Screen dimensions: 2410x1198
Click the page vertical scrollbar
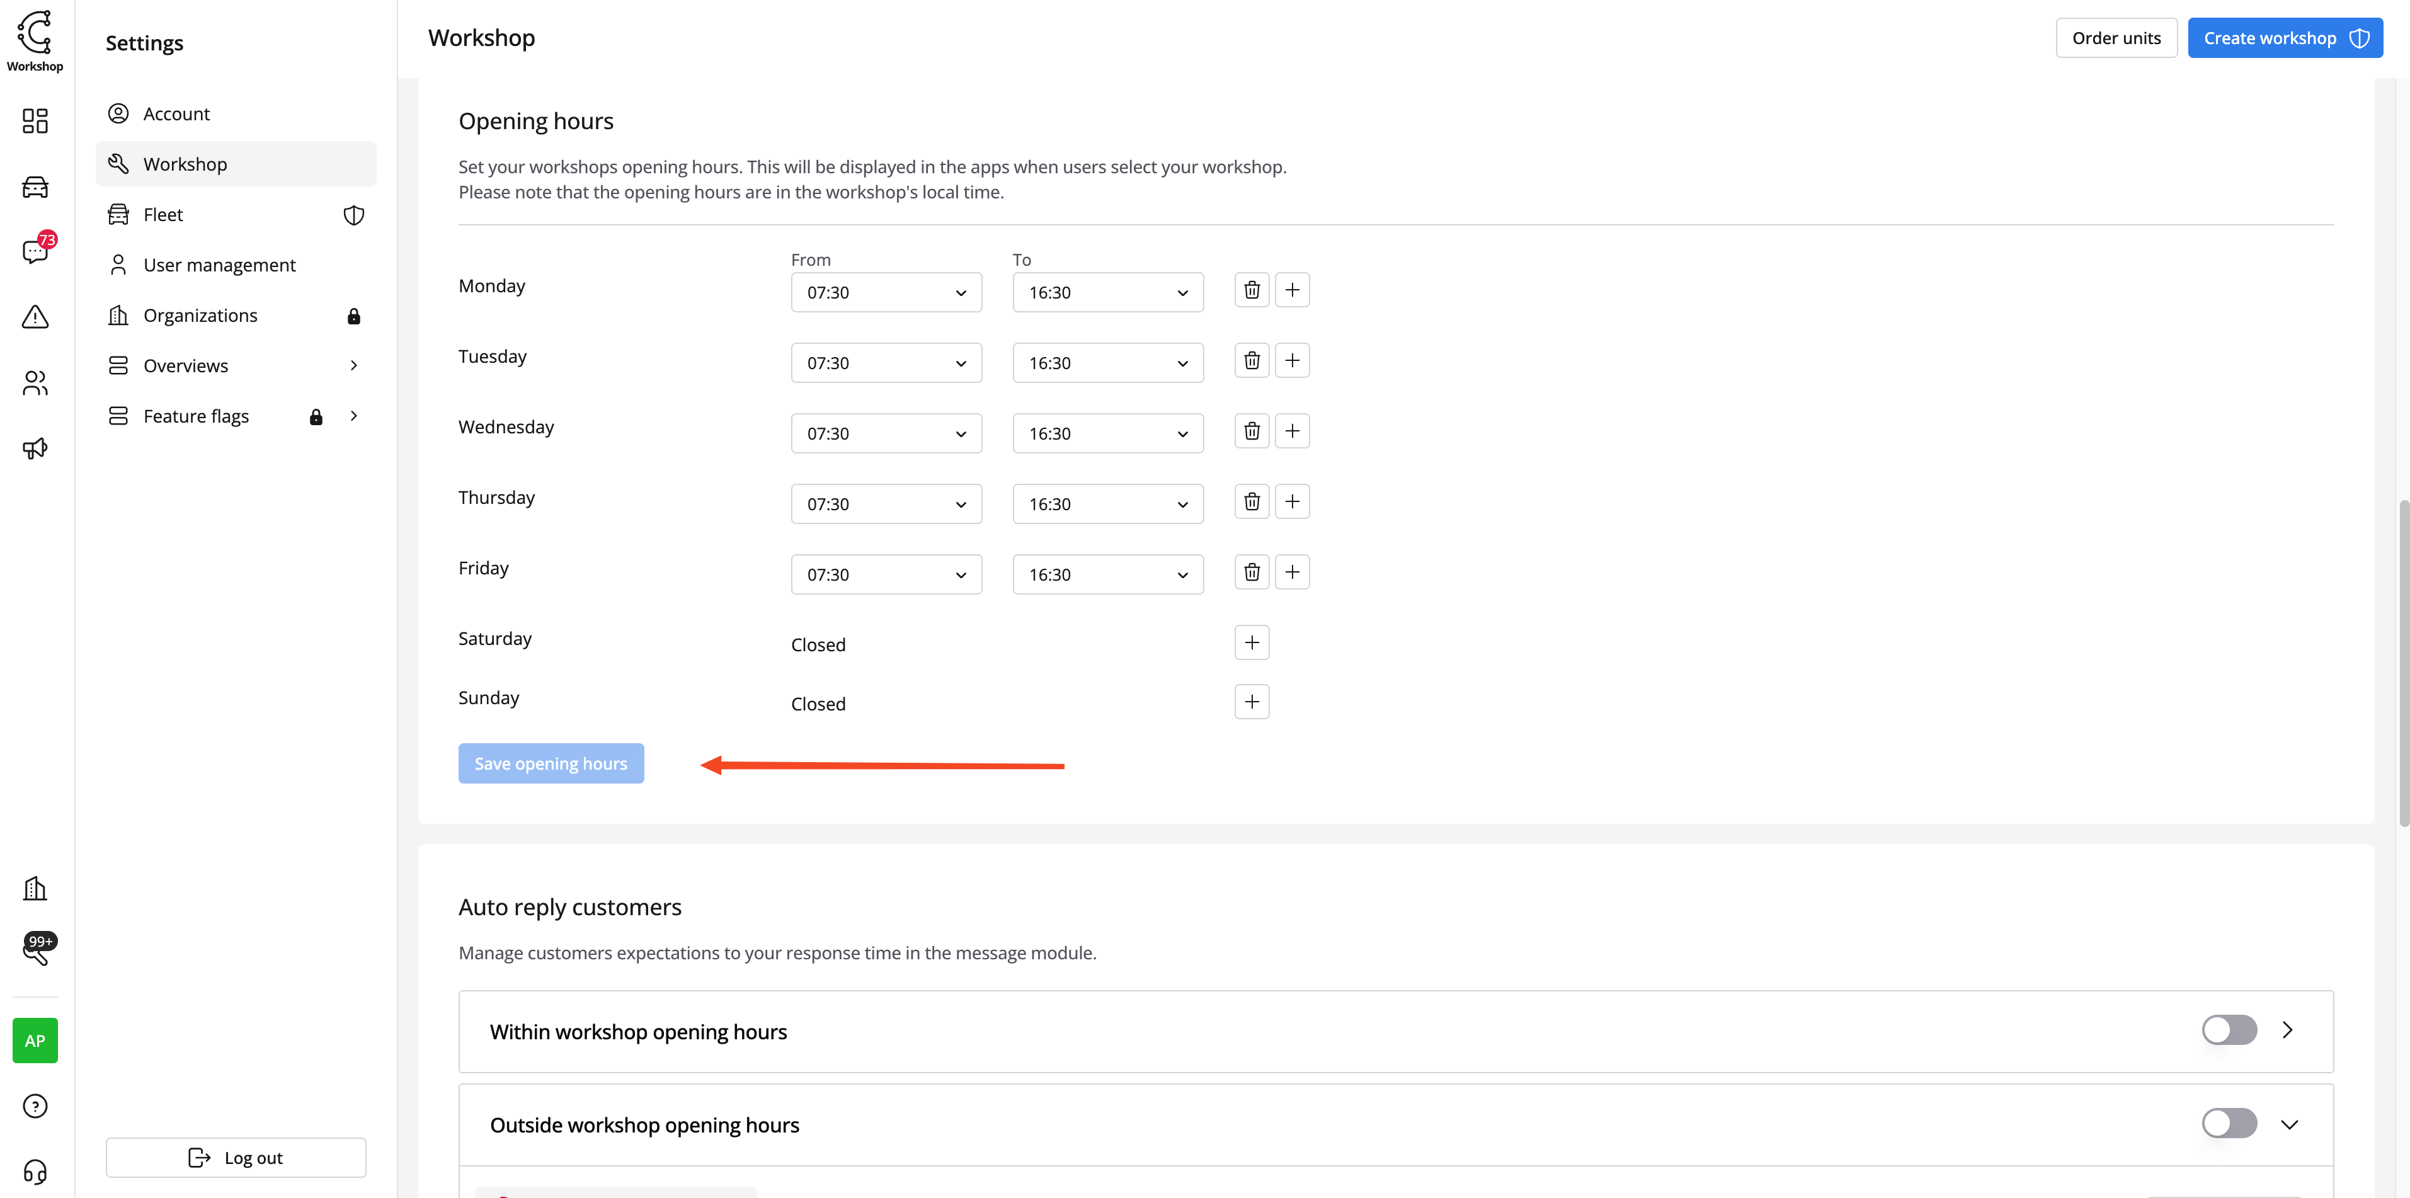coord(2402,664)
